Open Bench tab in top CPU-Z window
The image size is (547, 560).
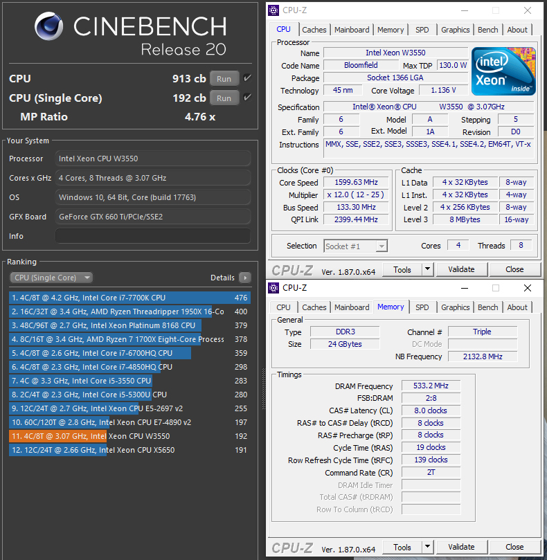(487, 30)
